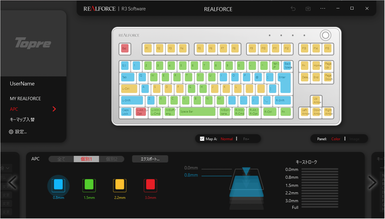Pick the red 3.0mm actuation swatch

coord(150,185)
